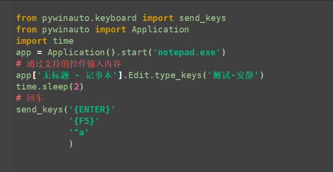Click the '{ENTER}' key string
The image size is (333, 172).
(x=92, y=110)
